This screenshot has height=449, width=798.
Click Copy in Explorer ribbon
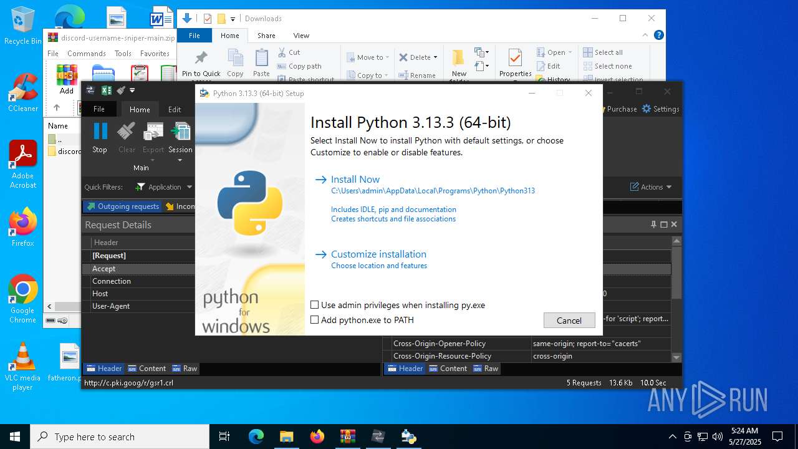point(235,64)
